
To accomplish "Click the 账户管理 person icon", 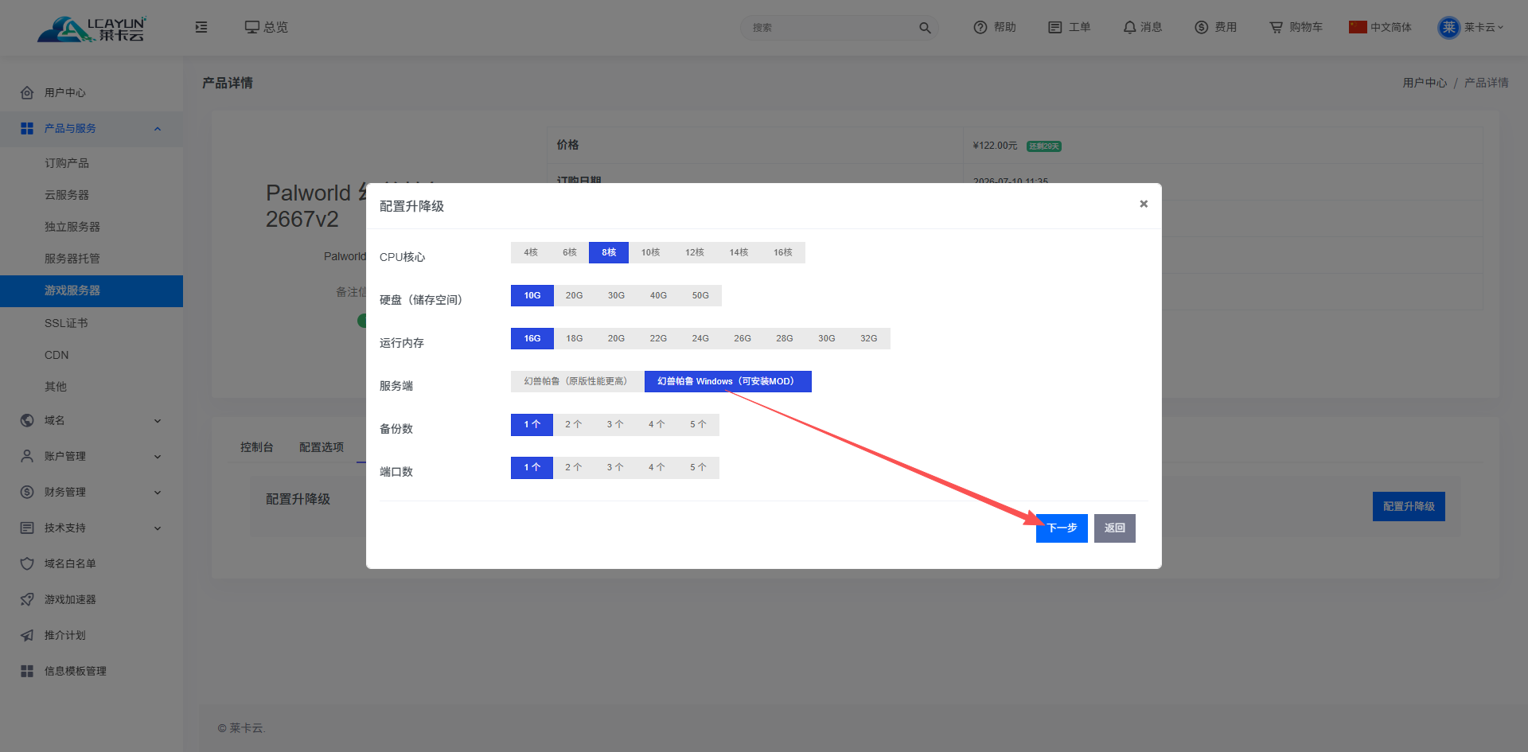I will (27, 456).
